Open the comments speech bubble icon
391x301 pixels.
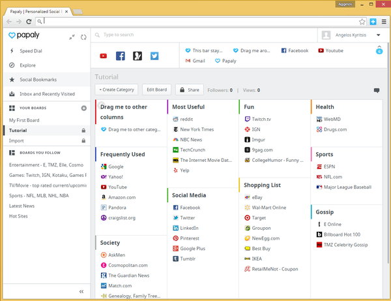click(377, 90)
